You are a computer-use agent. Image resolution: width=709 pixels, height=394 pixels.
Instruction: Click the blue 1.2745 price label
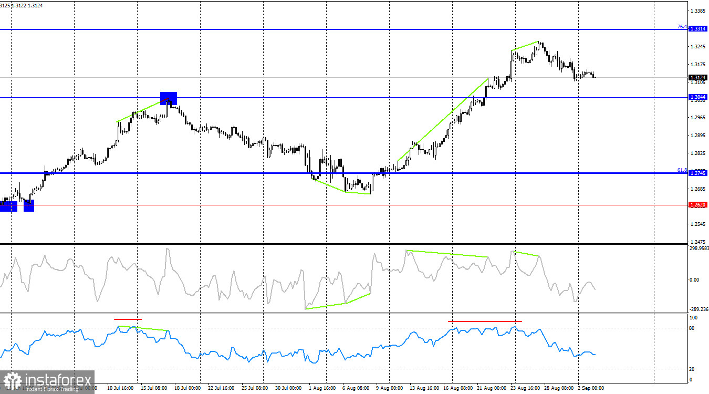(698, 173)
